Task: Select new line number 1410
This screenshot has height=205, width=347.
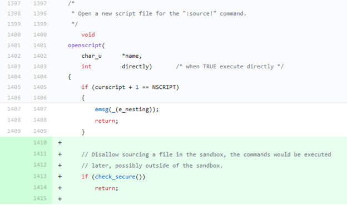Action: pyautogui.click(x=40, y=142)
